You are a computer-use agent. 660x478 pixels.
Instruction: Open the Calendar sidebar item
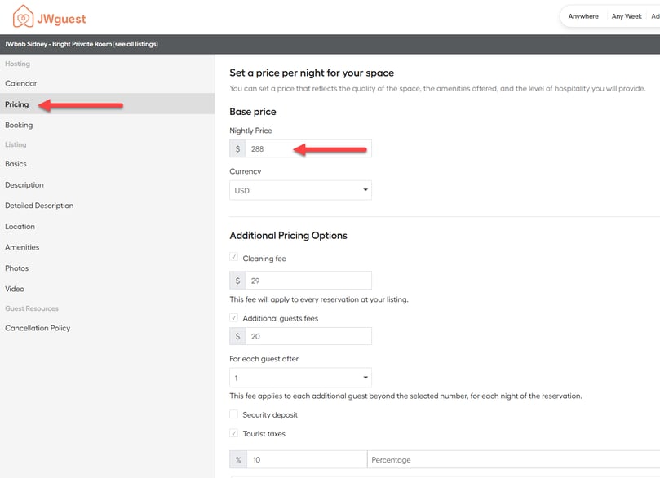click(21, 83)
